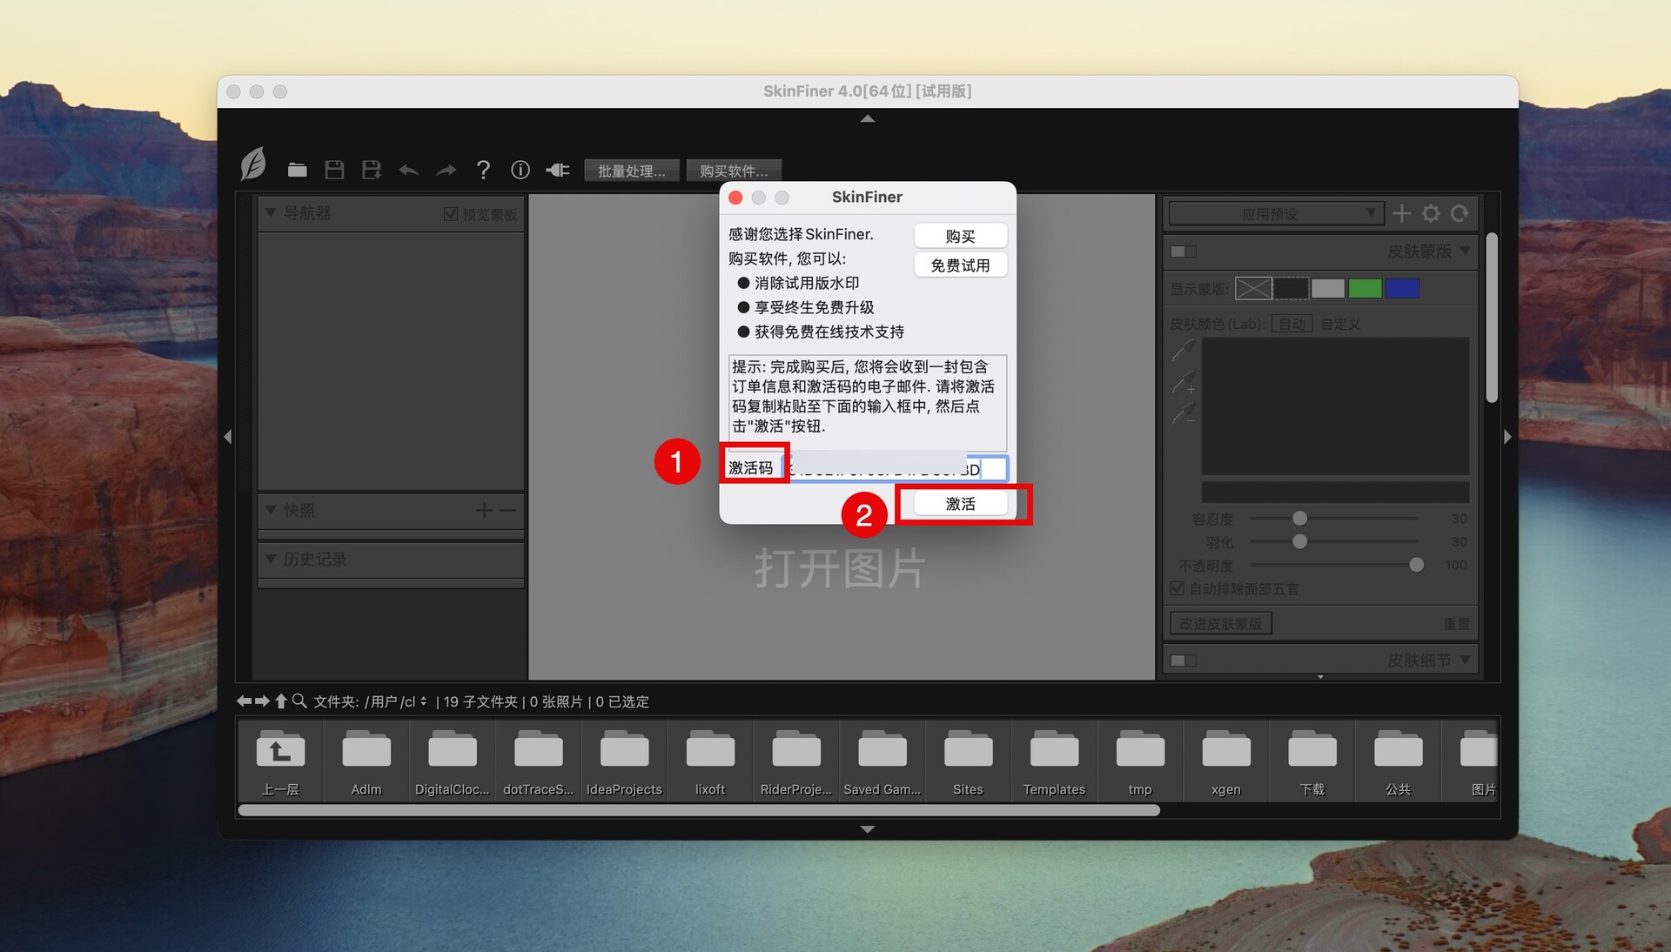Open help with the question mark icon
Screen dimensions: 1671x952
click(483, 170)
